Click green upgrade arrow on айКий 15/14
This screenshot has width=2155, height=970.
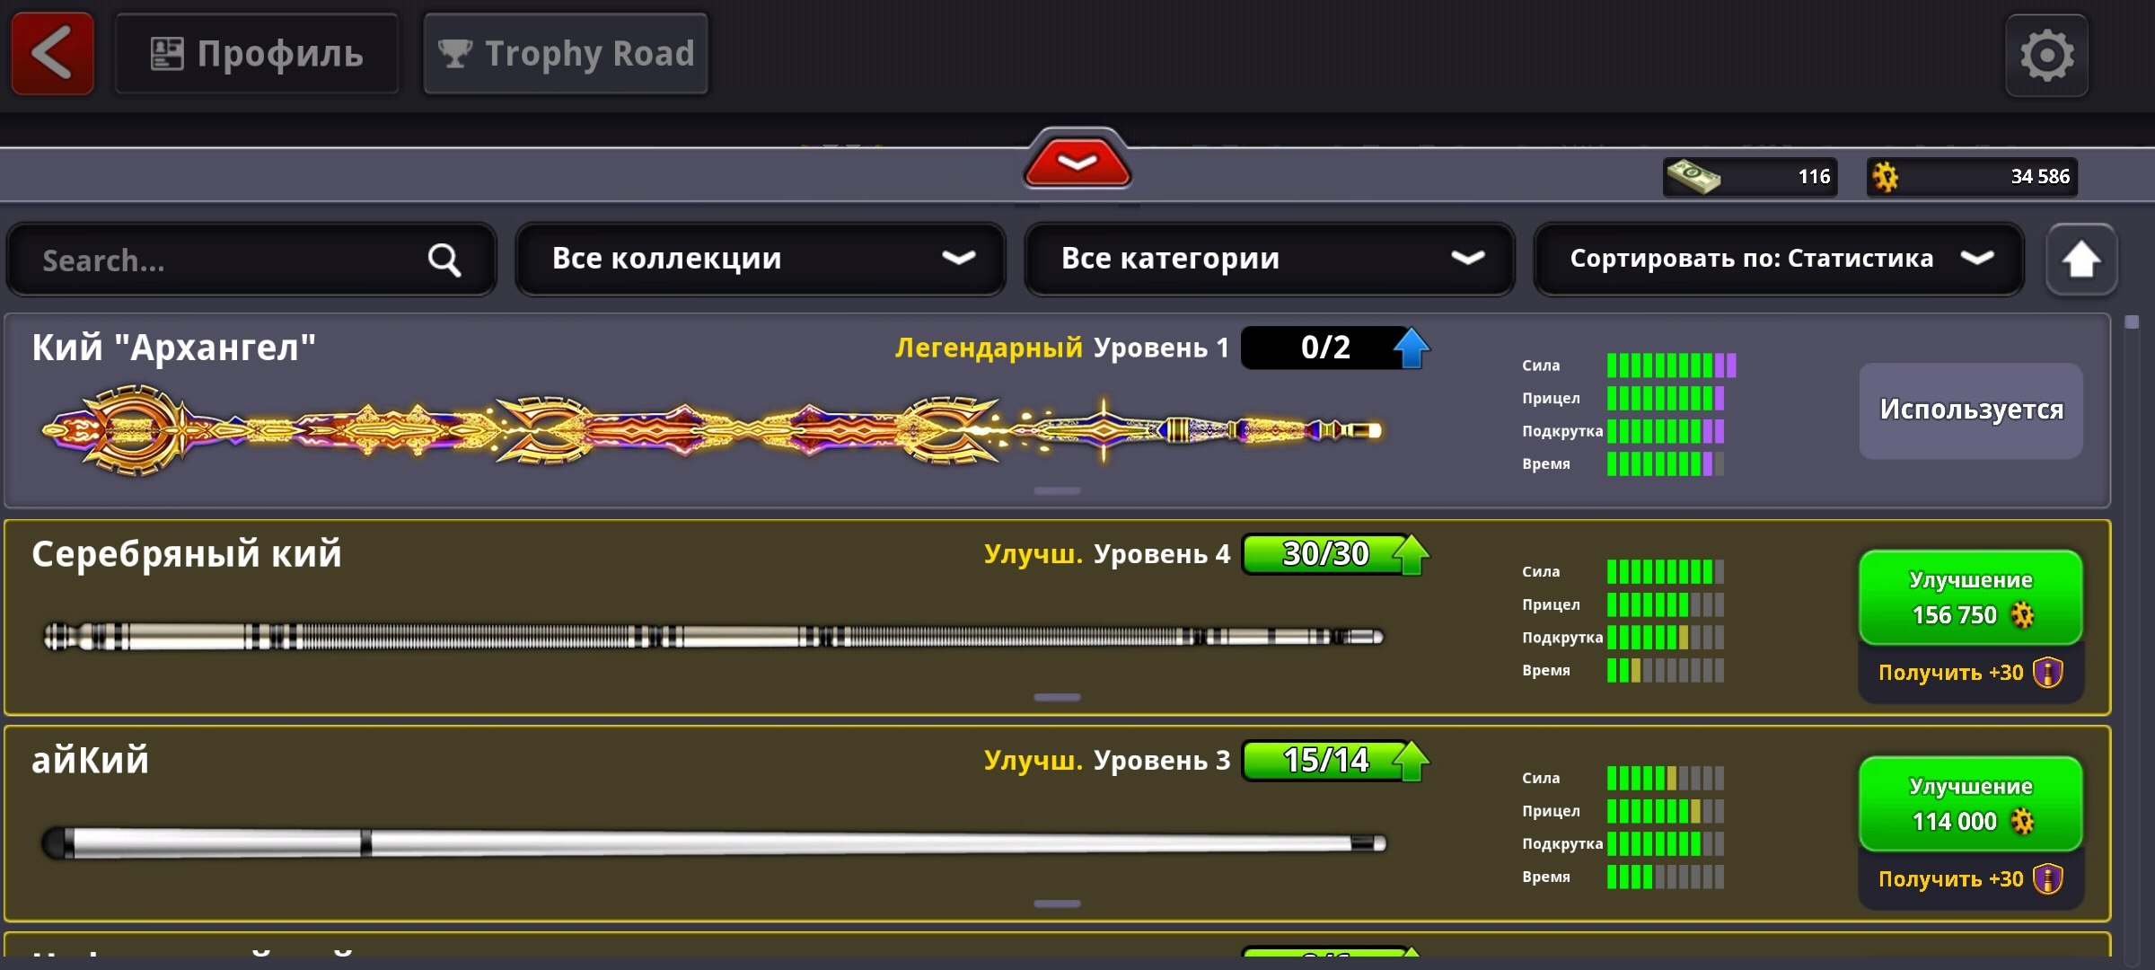(x=1411, y=761)
